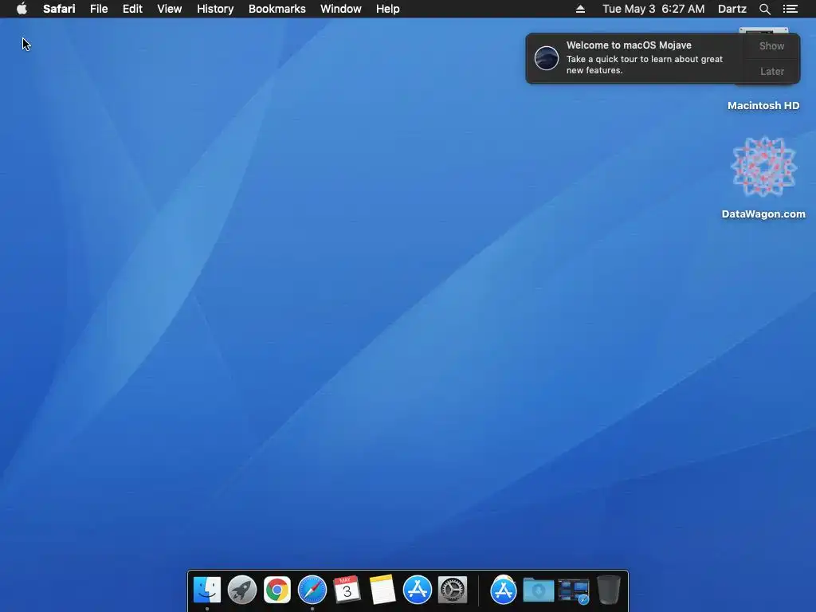Viewport: 816px width, 612px height.
Task: Select the Macintosh HD desktop label
Action: pyautogui.click(x=763, y=106)
